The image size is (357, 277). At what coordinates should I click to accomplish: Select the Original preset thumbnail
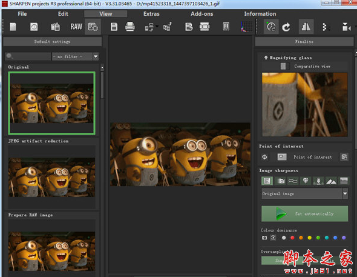pyautogui.click(x=51, y=103)
